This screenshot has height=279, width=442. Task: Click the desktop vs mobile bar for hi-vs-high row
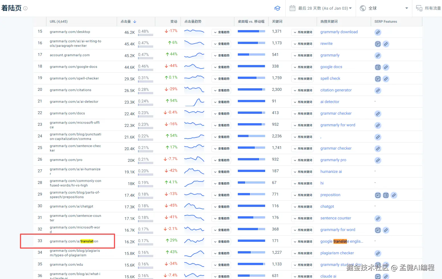click(251, 182)
